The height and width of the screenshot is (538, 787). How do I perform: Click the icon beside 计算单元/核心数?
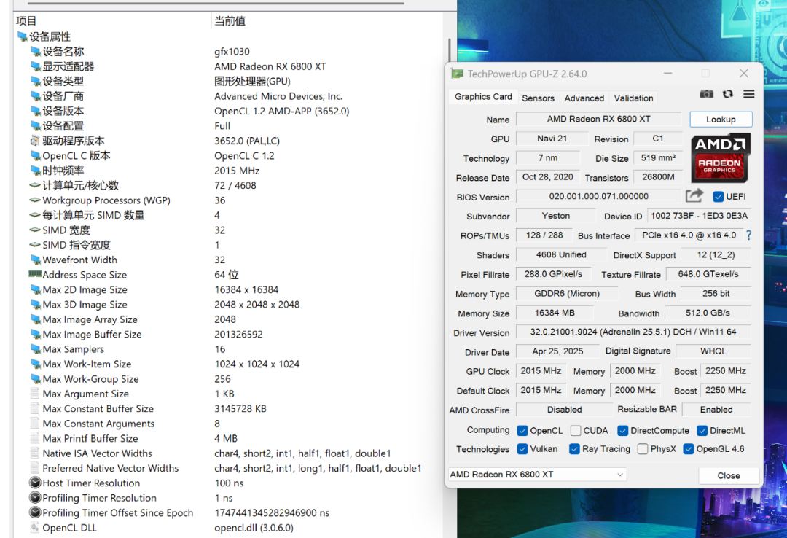pyautogui.click(x=35, y=185)
